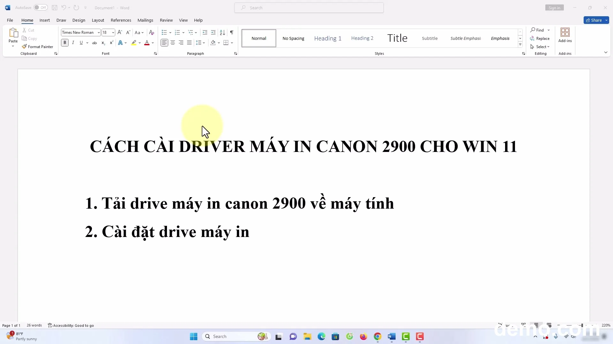Toggle left alignment
The height and width of the screenshot is (344, 613).
pyautogui.click(x=164, y=43)
